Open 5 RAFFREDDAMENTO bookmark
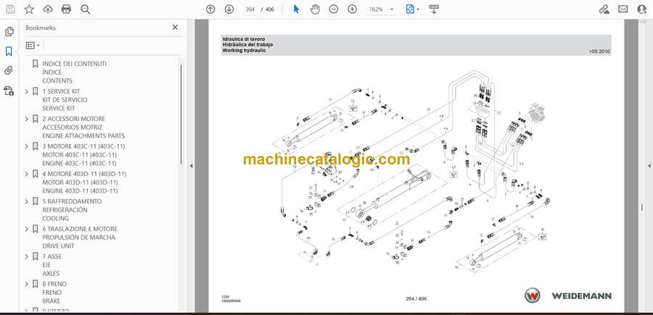Image resolution: width=653 pixels, height=315 pixels. [x=72, y=209]
